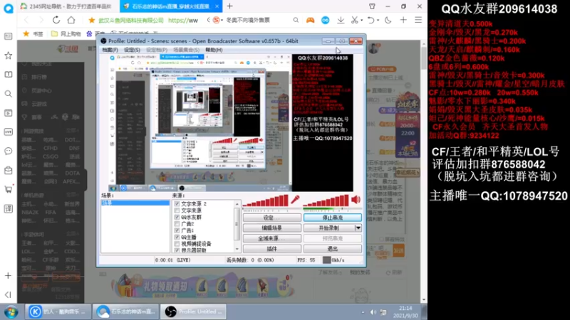Enable the 视频捕捉设备 source checkbox
The height and width of the screenshot is (320, 570).
click(x=177, y=244)
